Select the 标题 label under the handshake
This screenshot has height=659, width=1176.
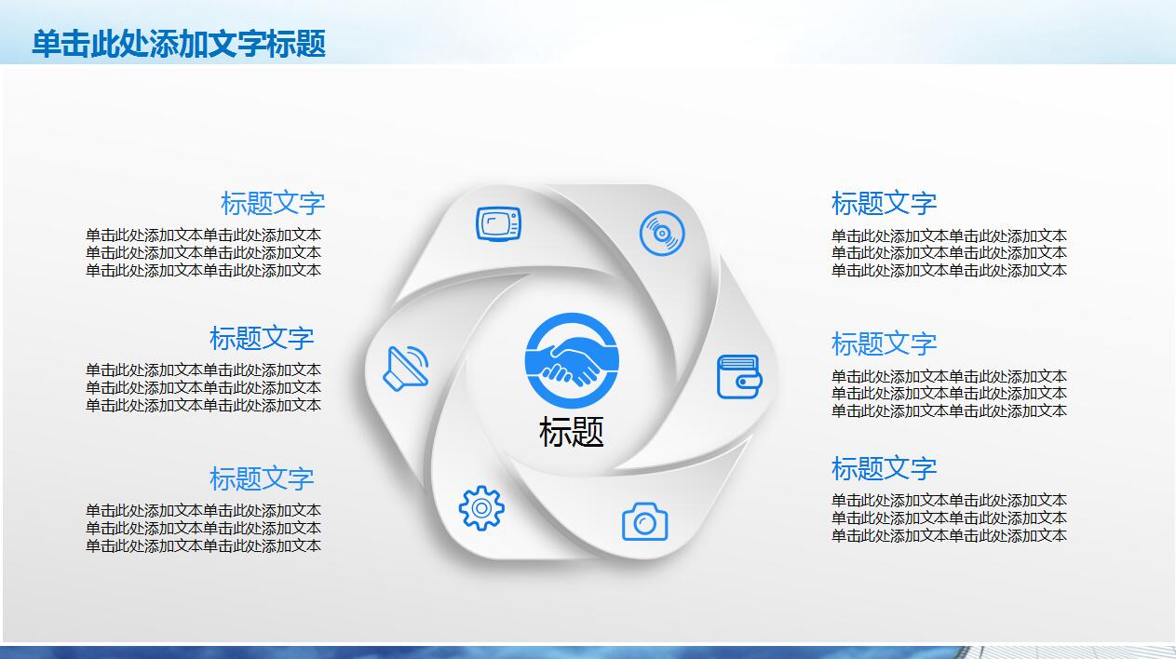(x=572, y=432)
